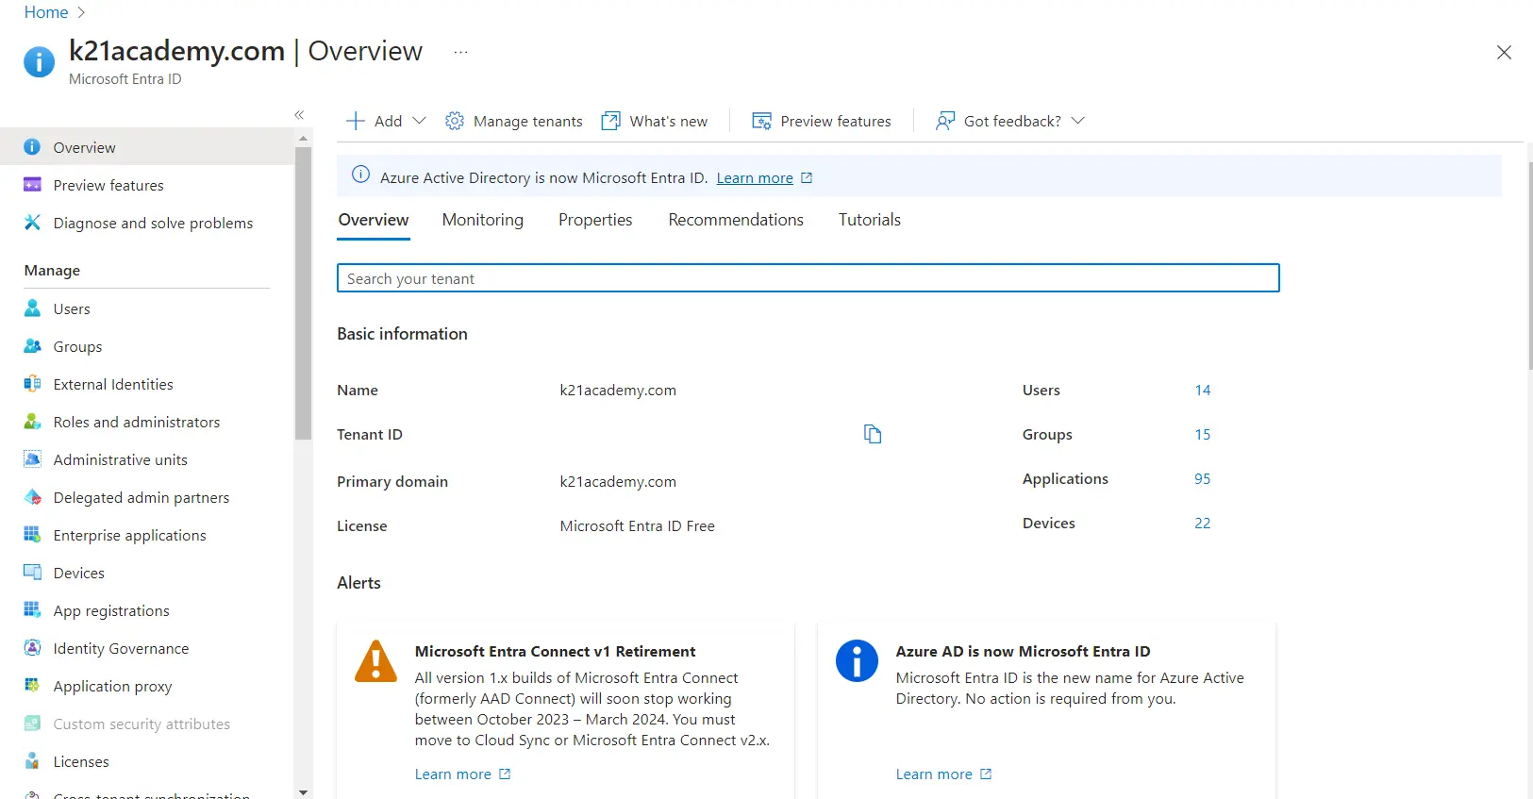Click the Enterprise applications grid icon
The width and height of the screenshot is (1533, 799).
pos(32,535)
